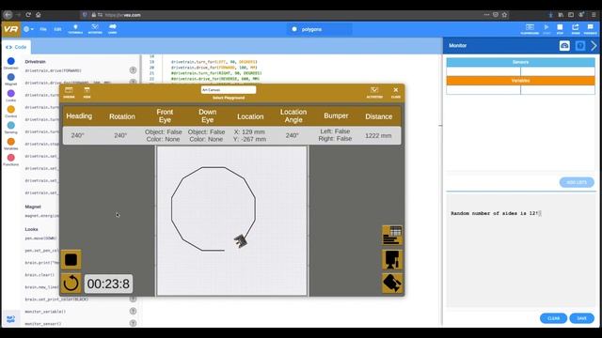Image resolution: width=602 pixels, height=338 pixels.
Task: Close the playground window
Action: coord(396,92)
